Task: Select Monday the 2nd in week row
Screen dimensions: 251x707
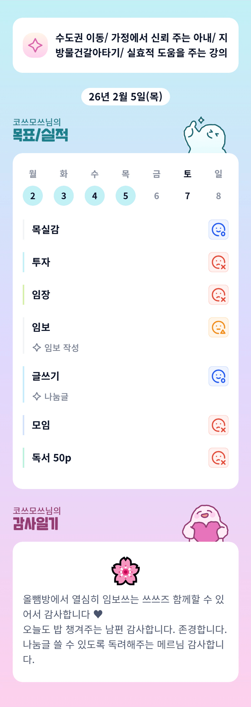Action: (x=33, y=196)
